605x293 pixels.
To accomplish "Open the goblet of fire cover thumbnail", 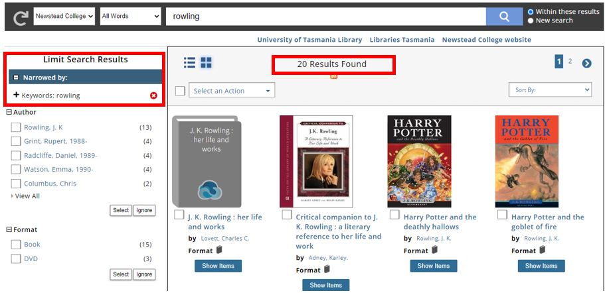I will point(527,161).
